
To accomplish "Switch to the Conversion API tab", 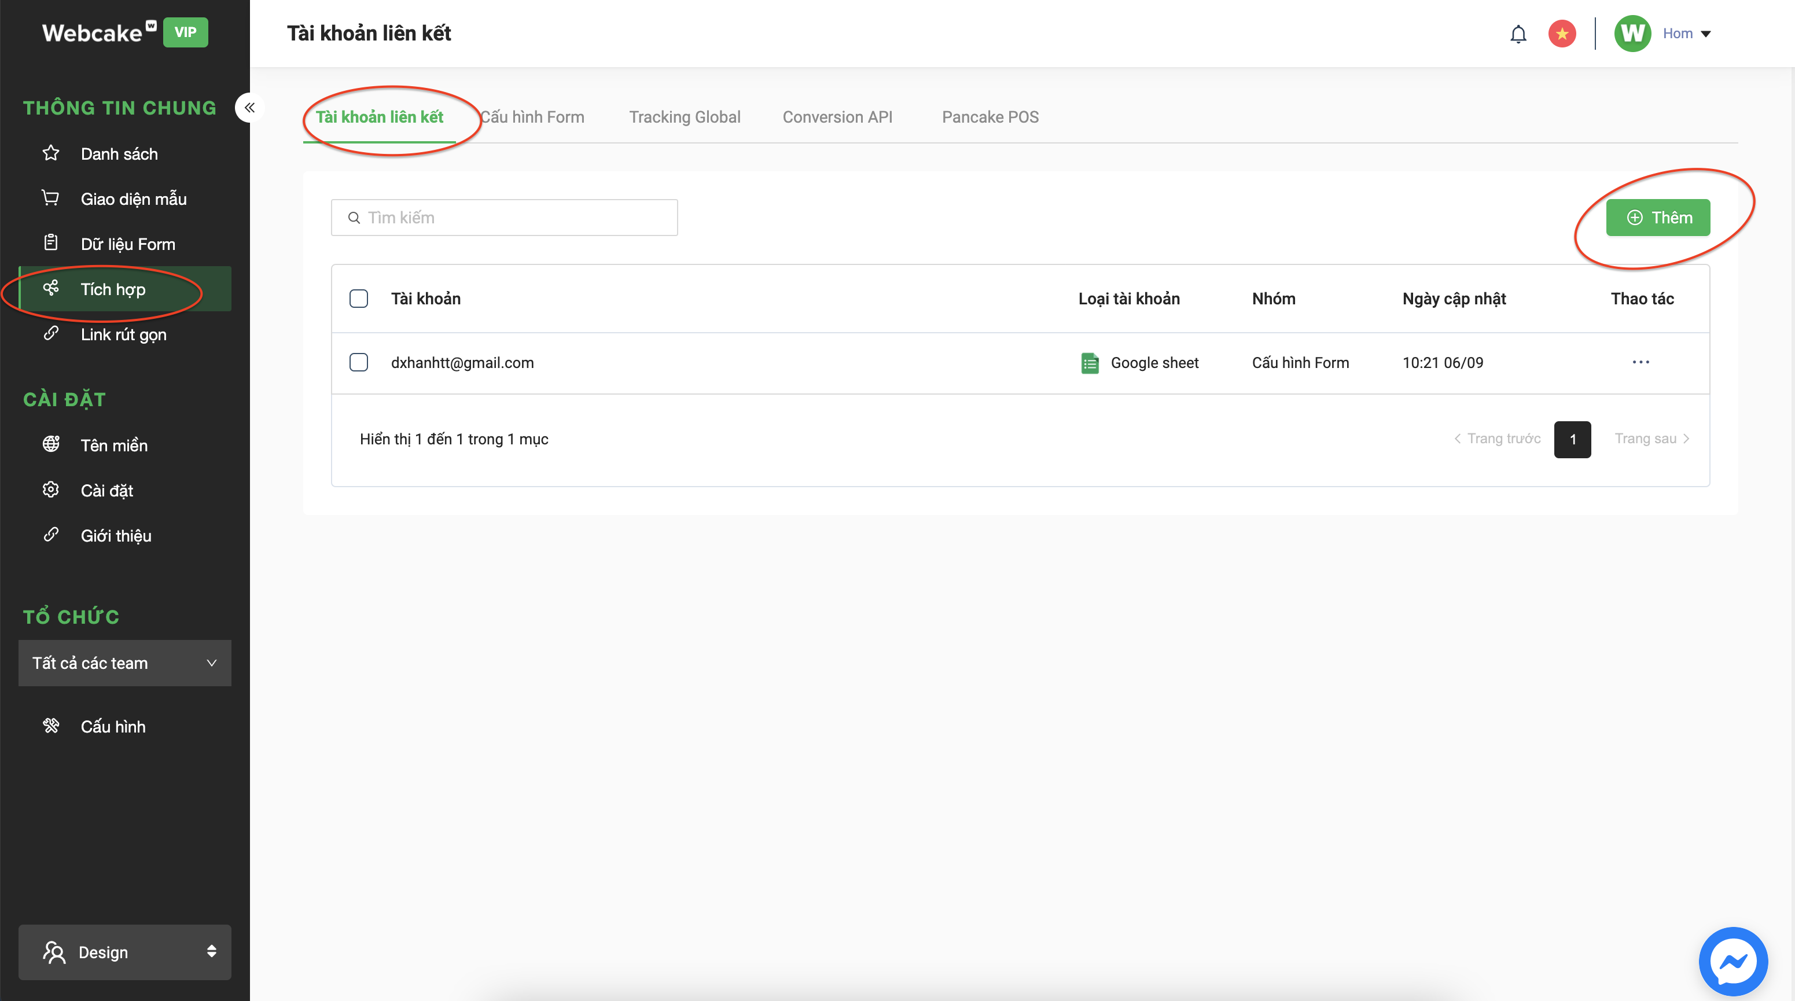I will tap(837, 117).
